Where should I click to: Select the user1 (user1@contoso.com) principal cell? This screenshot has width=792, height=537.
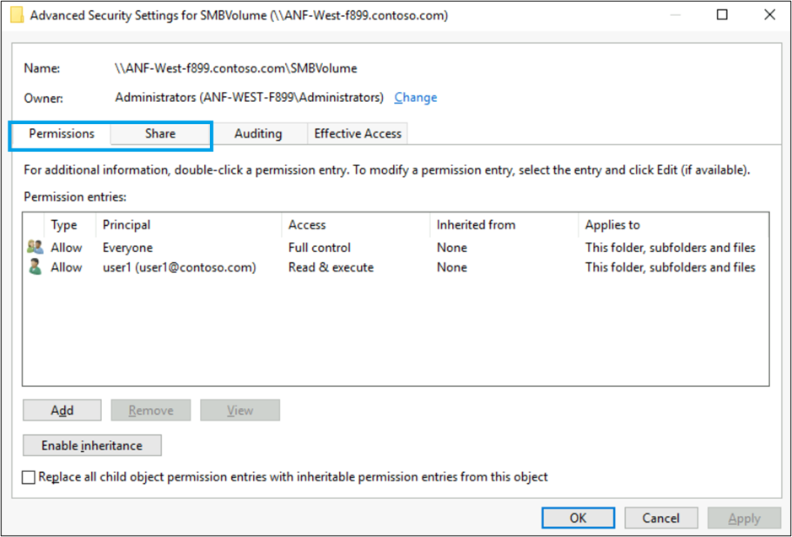(x=180, y=267)
